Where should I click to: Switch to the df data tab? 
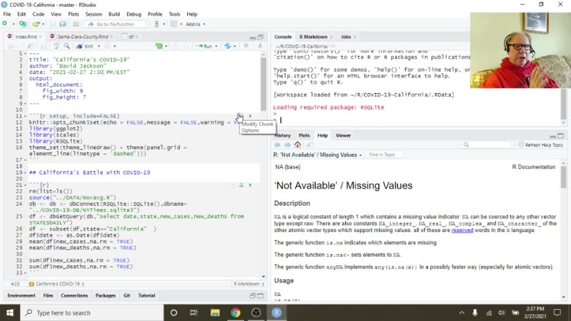[131, 37]
